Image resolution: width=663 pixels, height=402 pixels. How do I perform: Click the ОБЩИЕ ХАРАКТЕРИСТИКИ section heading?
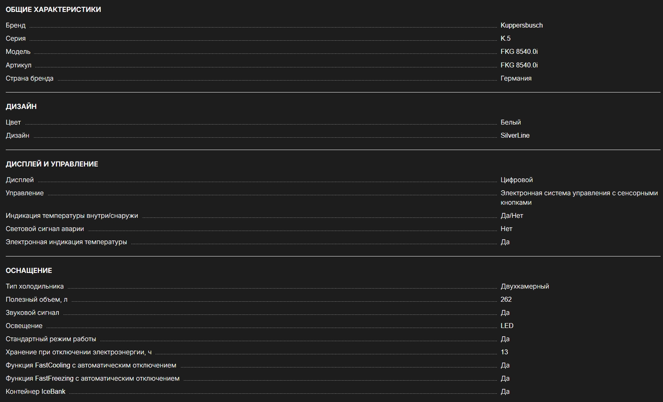click(x=53, y=9)
